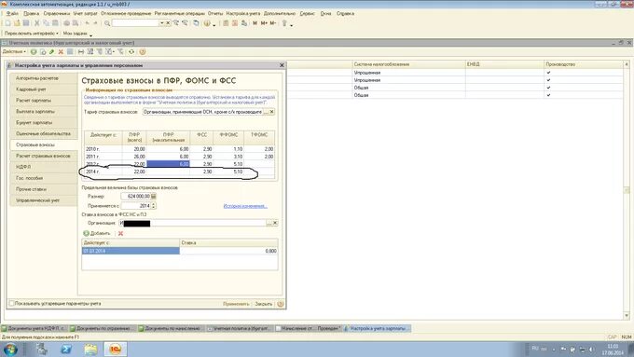Open Действия dropdown menu
The image size is (634, 357).
(x=14, y=52)
